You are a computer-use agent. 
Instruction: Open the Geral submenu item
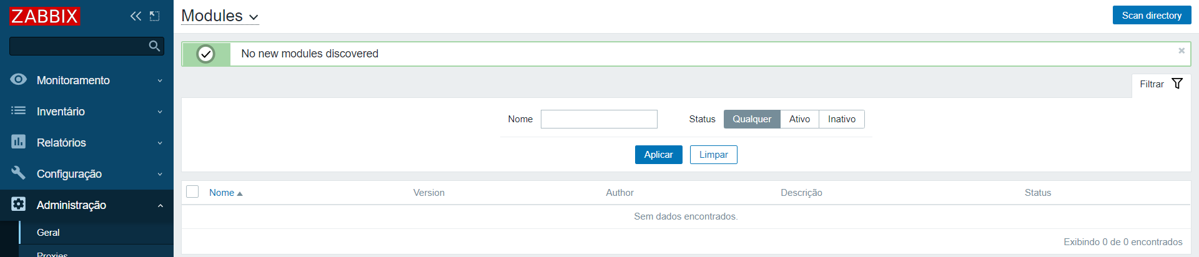[x=48, y=233]
